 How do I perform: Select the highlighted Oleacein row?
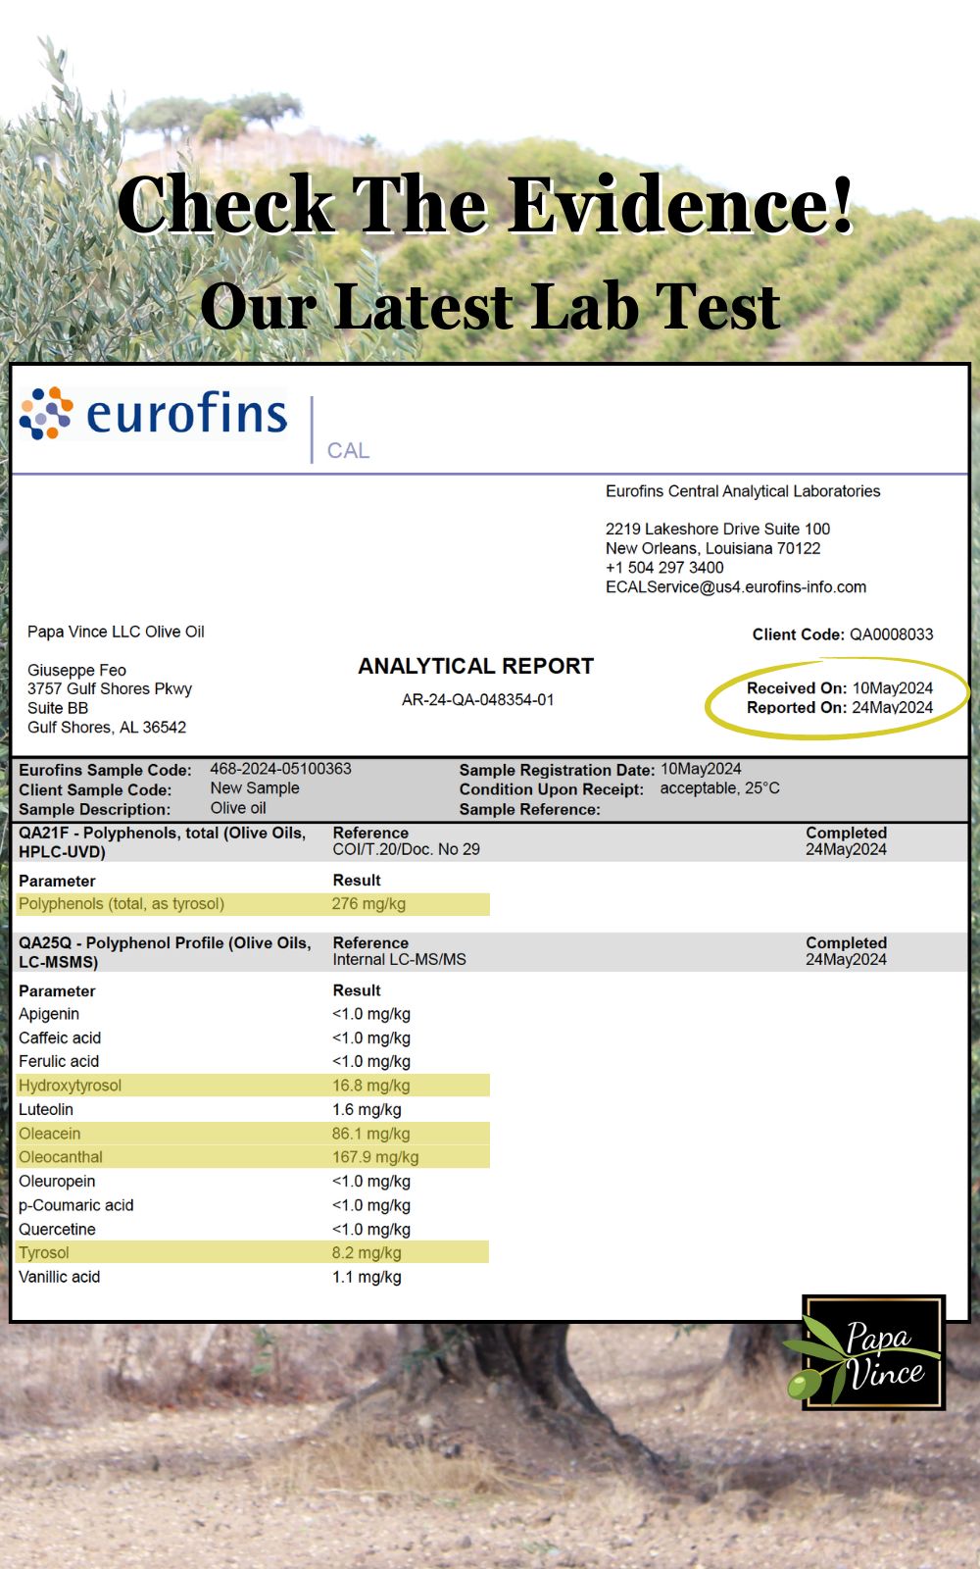pyautogui.click(x=252, y=1134)
